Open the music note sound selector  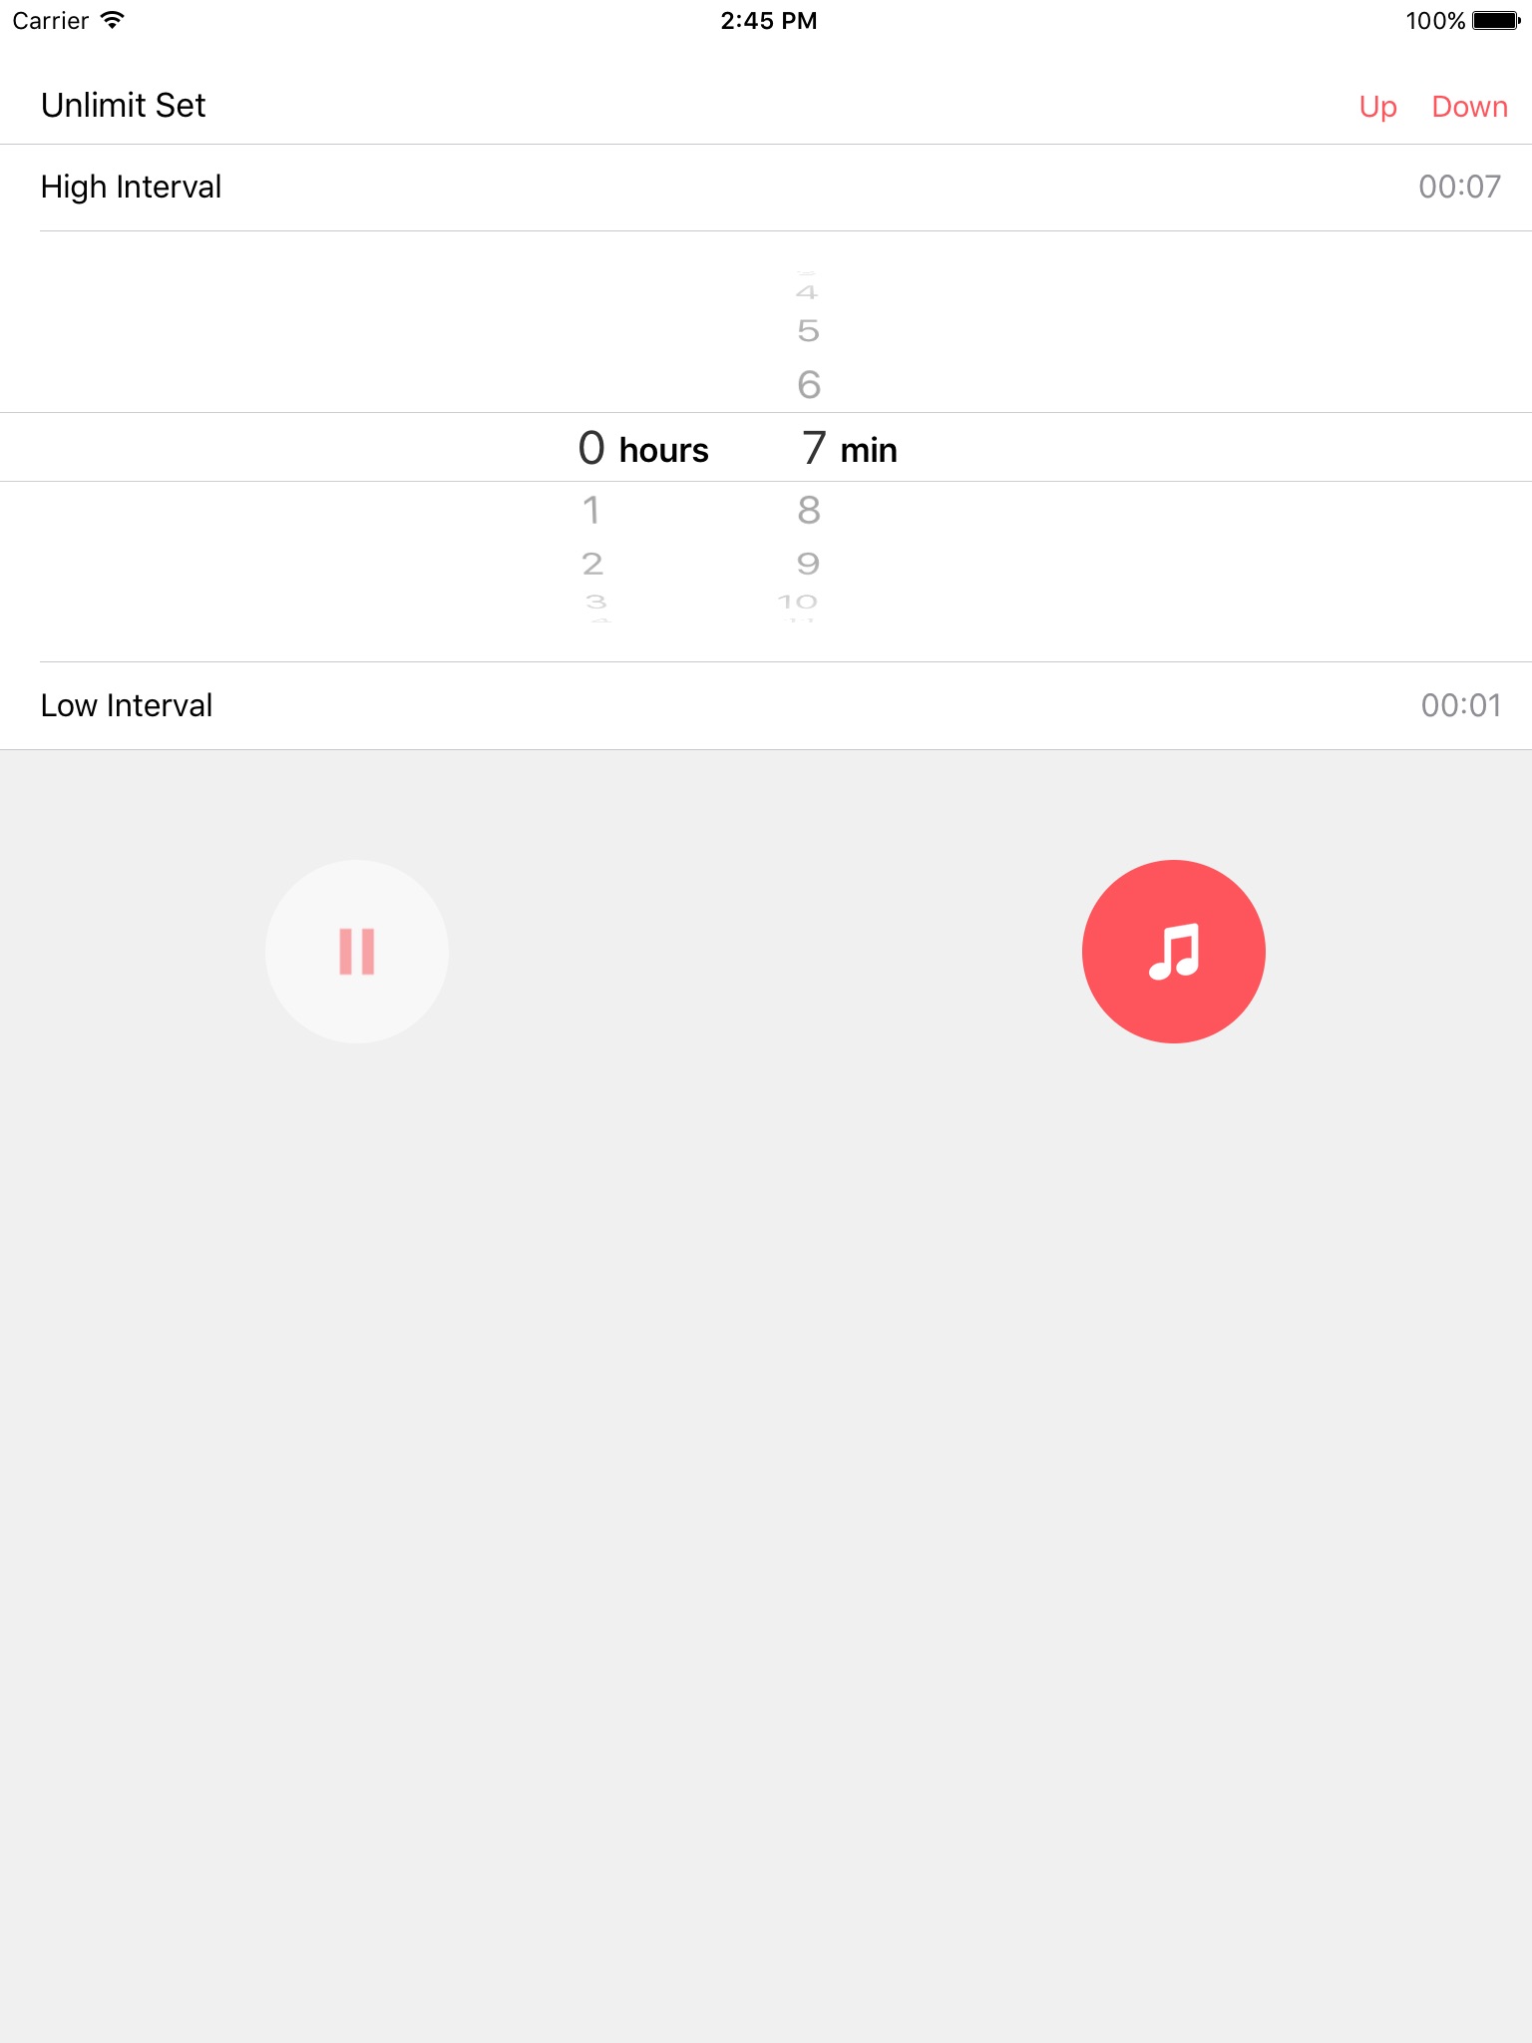pyautogui.click(x=1174, y=952)
